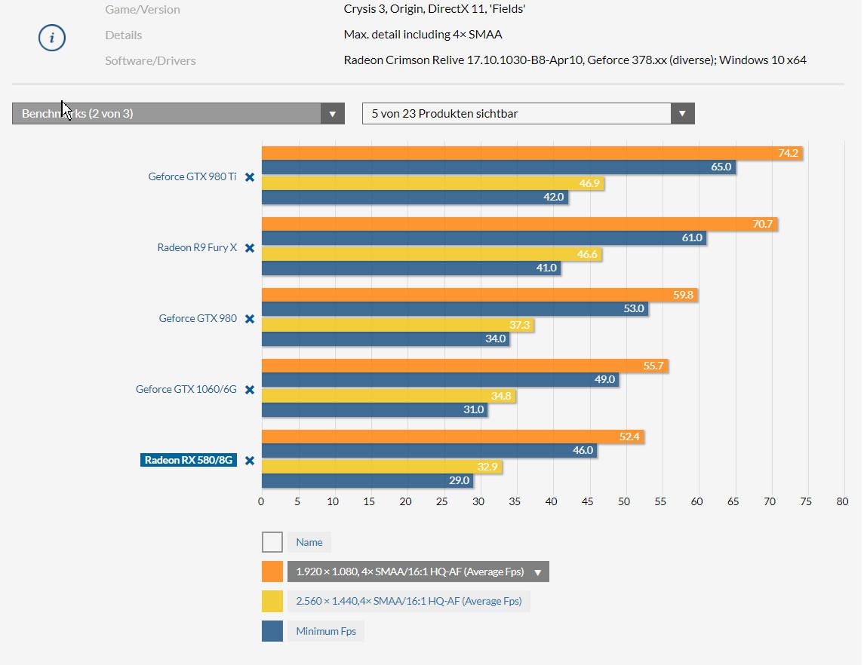The image size is (864, 665).
Task: Remove Radeon RX 580/8G with X icon
Action: (250, 461)
